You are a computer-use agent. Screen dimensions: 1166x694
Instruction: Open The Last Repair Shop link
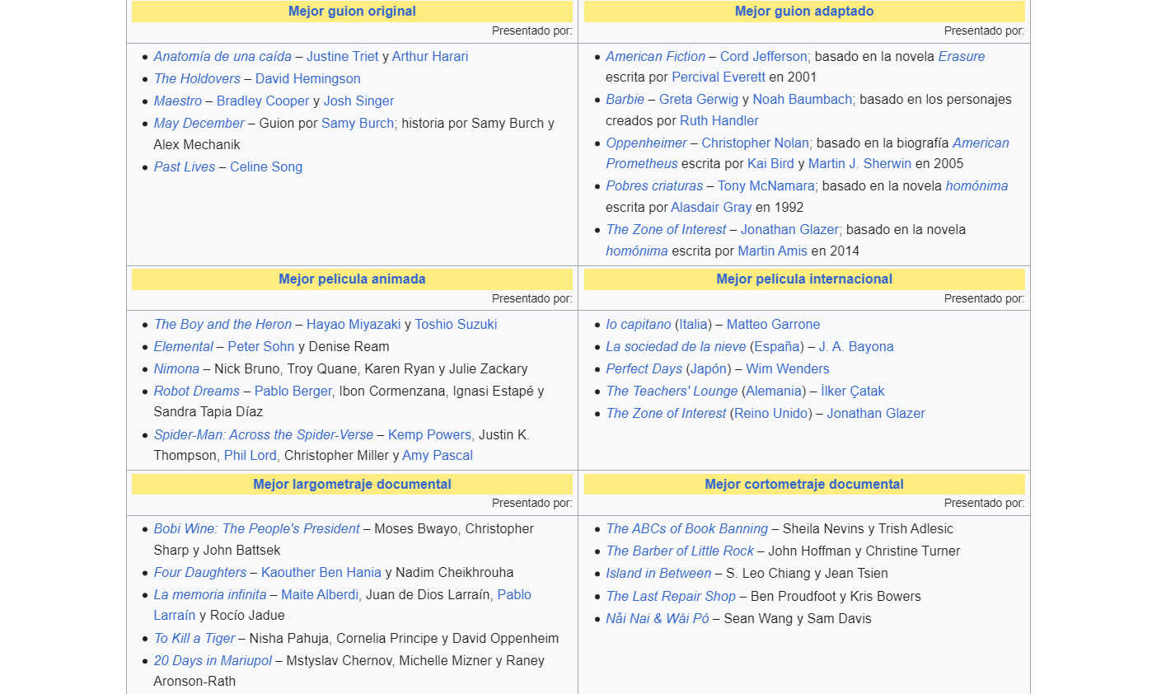[671, 597]
